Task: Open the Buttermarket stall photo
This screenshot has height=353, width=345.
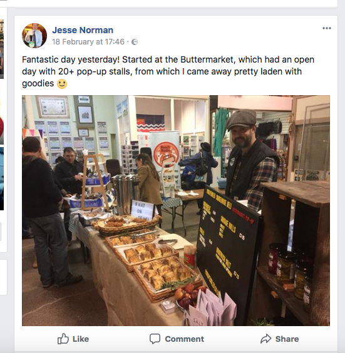Action: pos(176,210)
